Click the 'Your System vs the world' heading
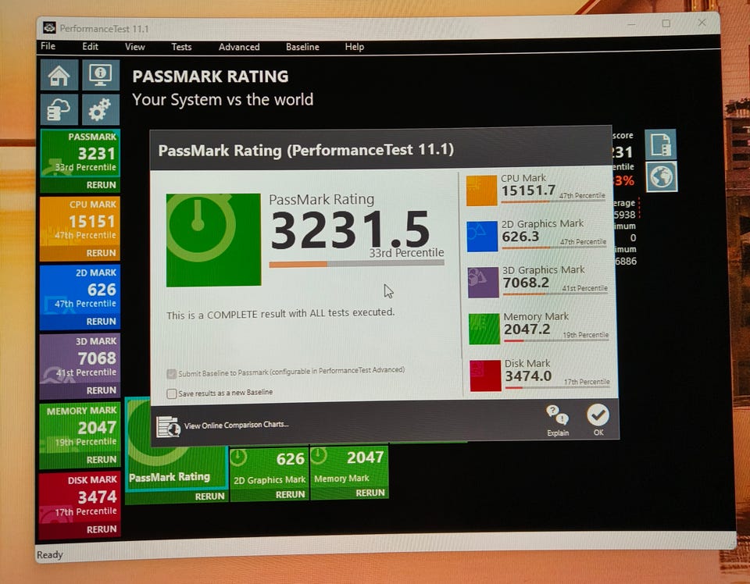The height and width of the screenshot is (584, 750). click(x=223, y=99)
